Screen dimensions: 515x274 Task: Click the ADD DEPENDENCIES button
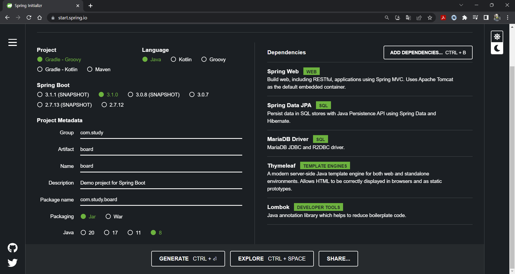point(428,53)
